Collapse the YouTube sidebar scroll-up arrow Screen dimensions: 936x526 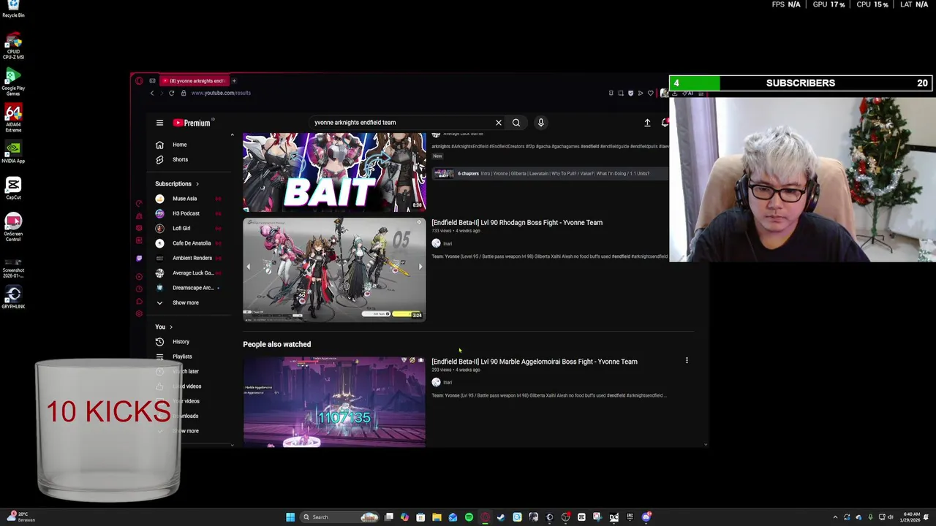point(232,135)
